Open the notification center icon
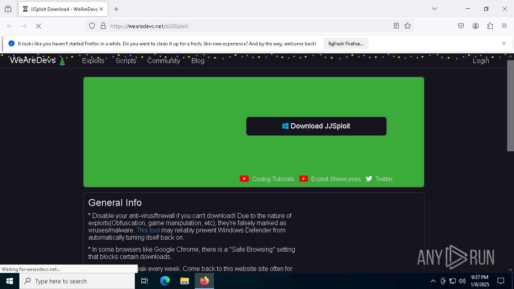This screenshot has width=514, height=289. pyautogui.click(x=501, y=281)
